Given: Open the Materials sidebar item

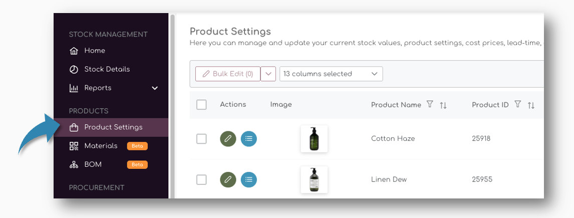Looking at the screenshot, I should click(101, 146).
